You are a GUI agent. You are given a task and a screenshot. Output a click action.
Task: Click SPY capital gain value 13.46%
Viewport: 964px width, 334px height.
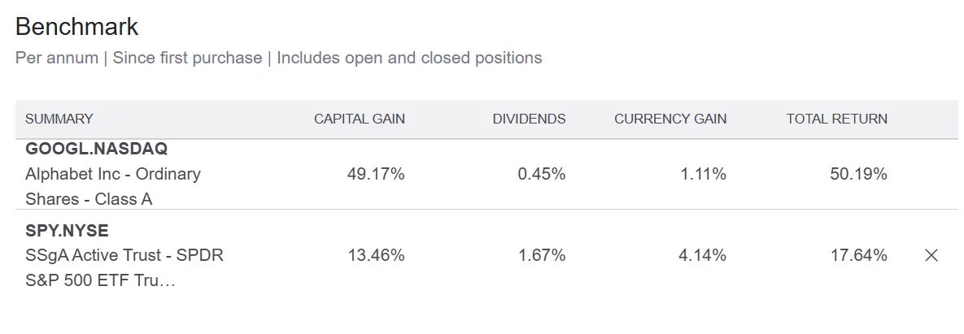point(376,255)
